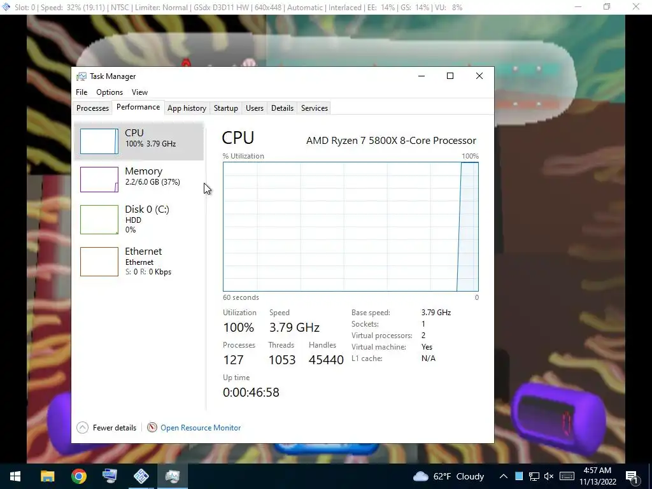Show hidden system tray icons
The width and height of the screenshot is (652, 489).
tap(503, 476)
